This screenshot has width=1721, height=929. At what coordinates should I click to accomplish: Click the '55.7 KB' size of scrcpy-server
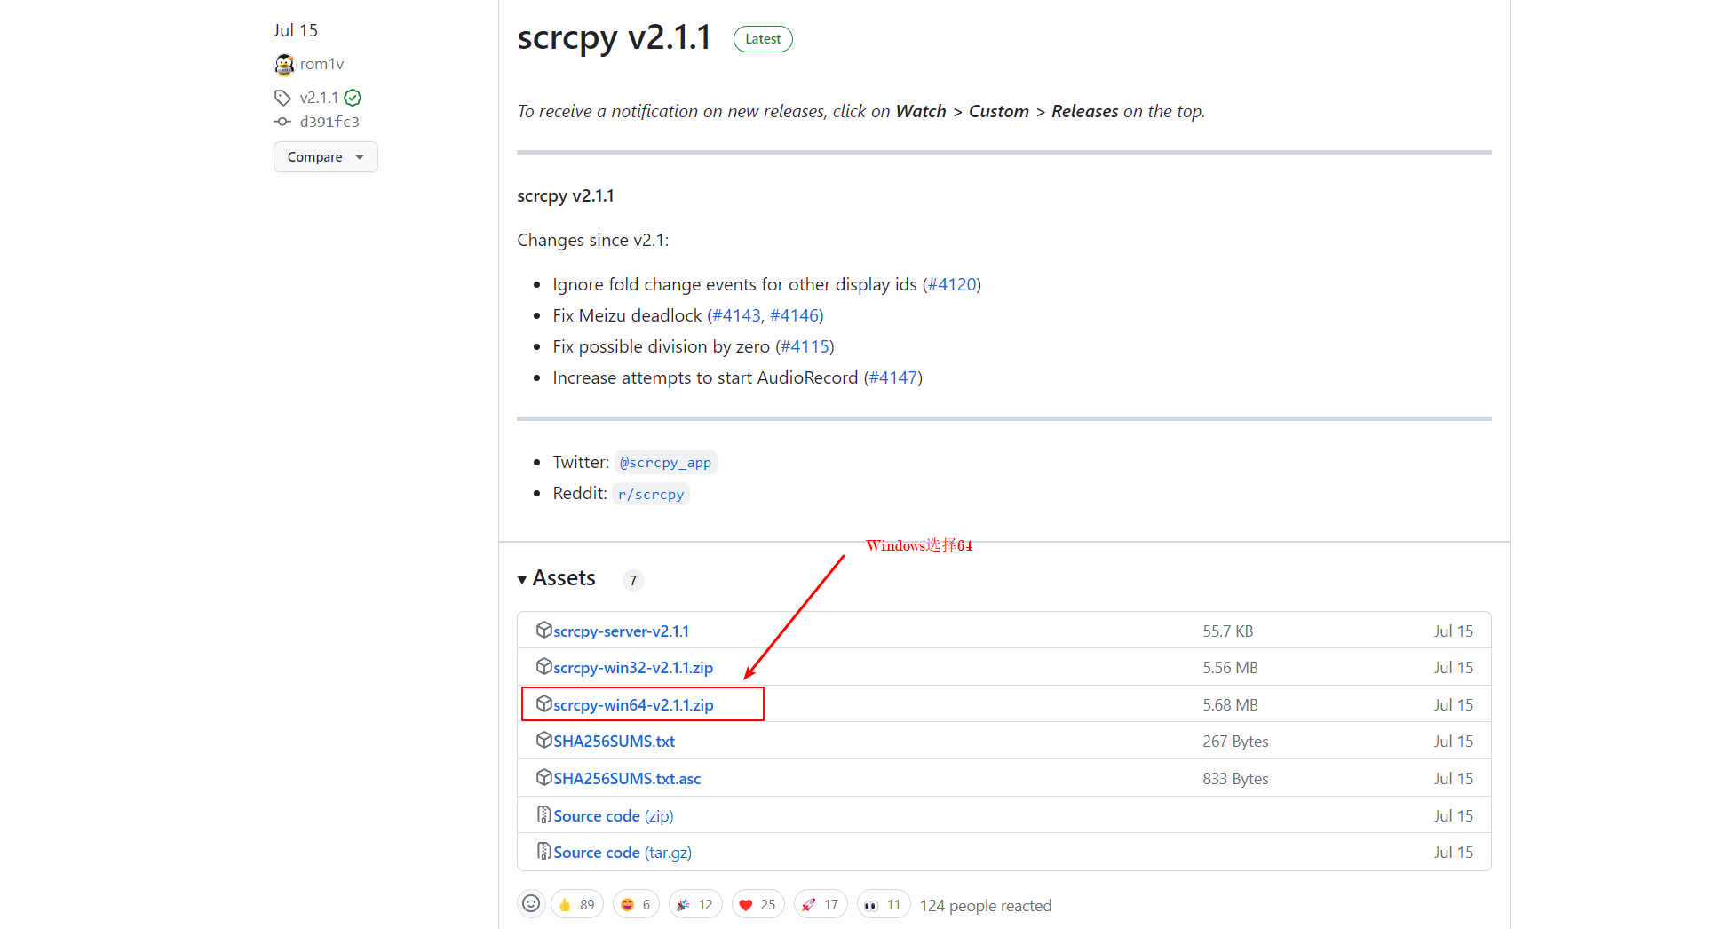1228,631
